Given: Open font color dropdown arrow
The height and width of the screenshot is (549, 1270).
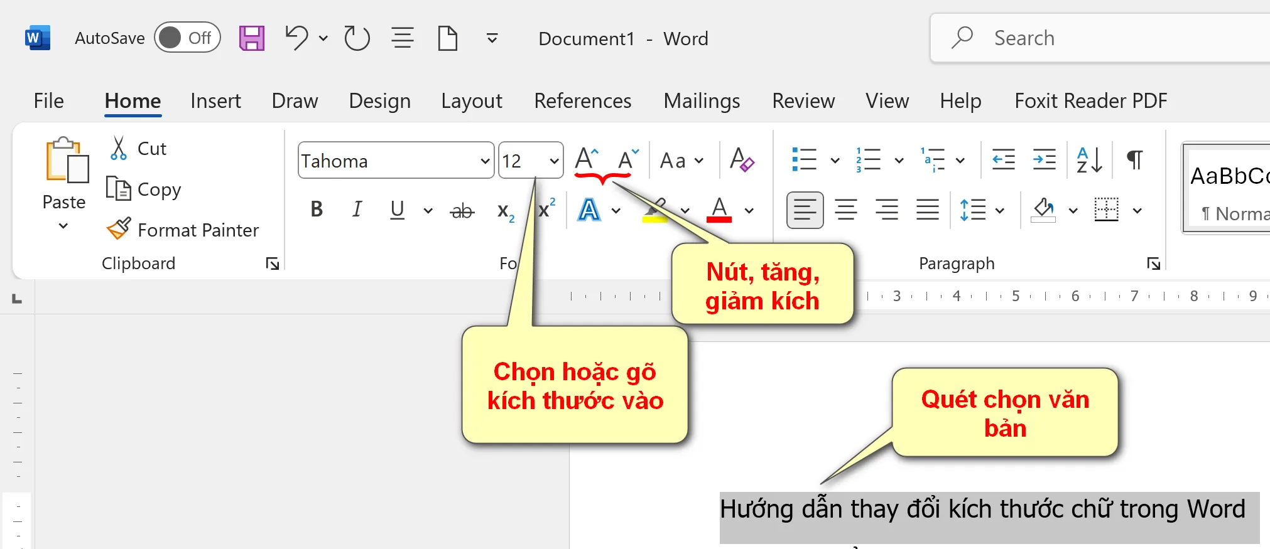Looking at the screenshot, I should point(749,211).
